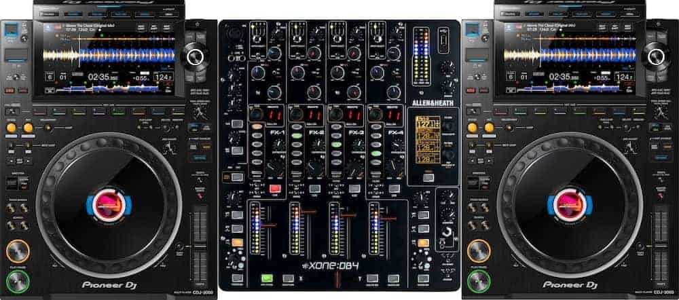
Task: Grab channel 2 fader on mixer
Action: tap(309, 211)
